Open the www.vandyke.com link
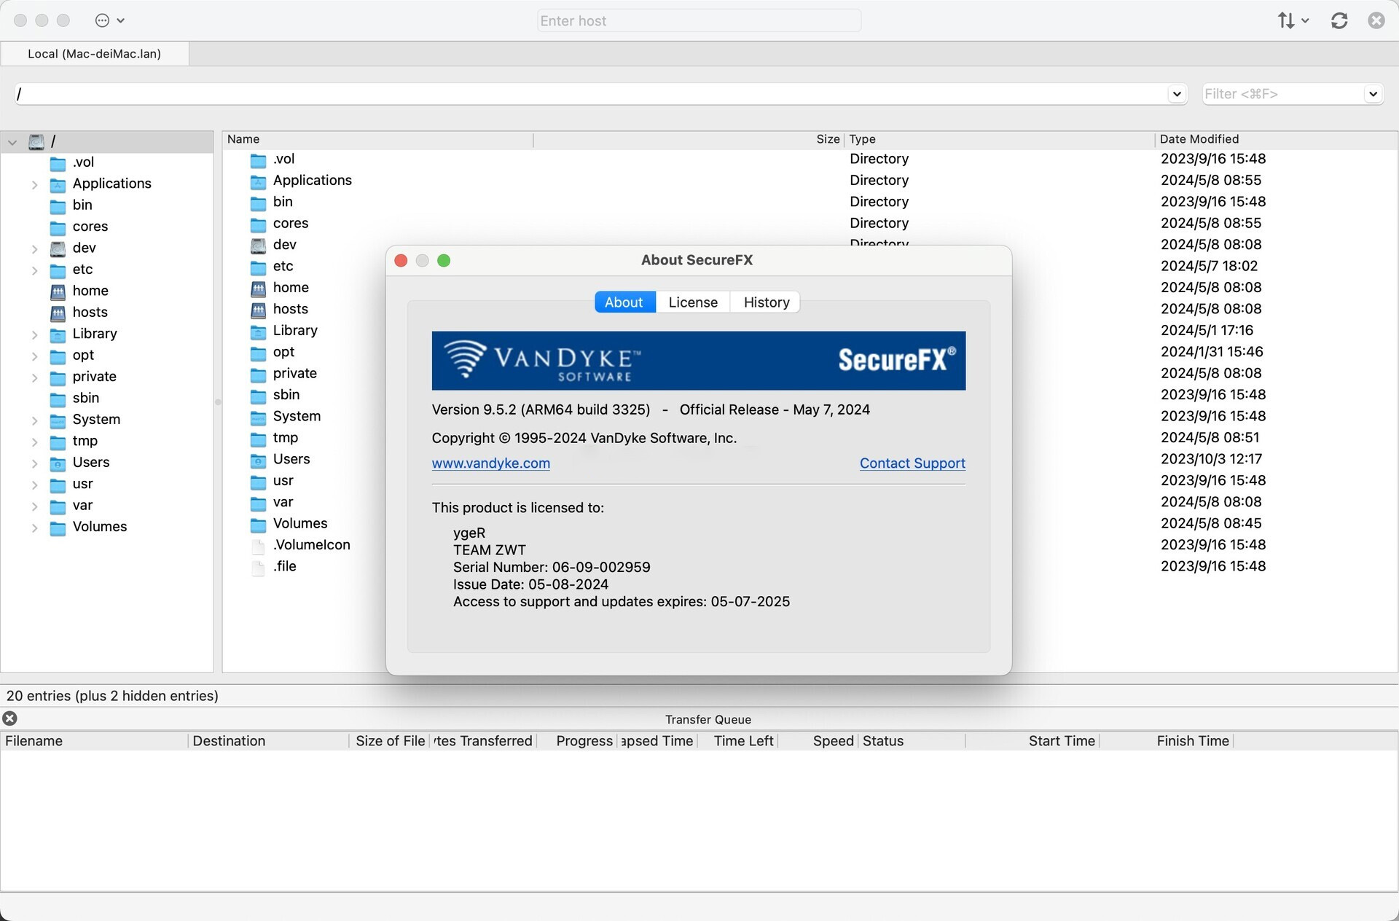 coord(490,463)
